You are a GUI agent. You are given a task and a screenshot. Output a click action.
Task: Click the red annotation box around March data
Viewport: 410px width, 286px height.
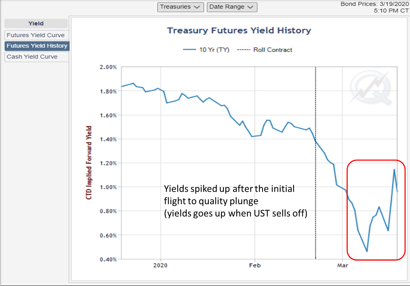[x=376, y=210]
